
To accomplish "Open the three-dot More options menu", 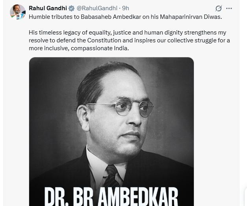I will (229, 8).
